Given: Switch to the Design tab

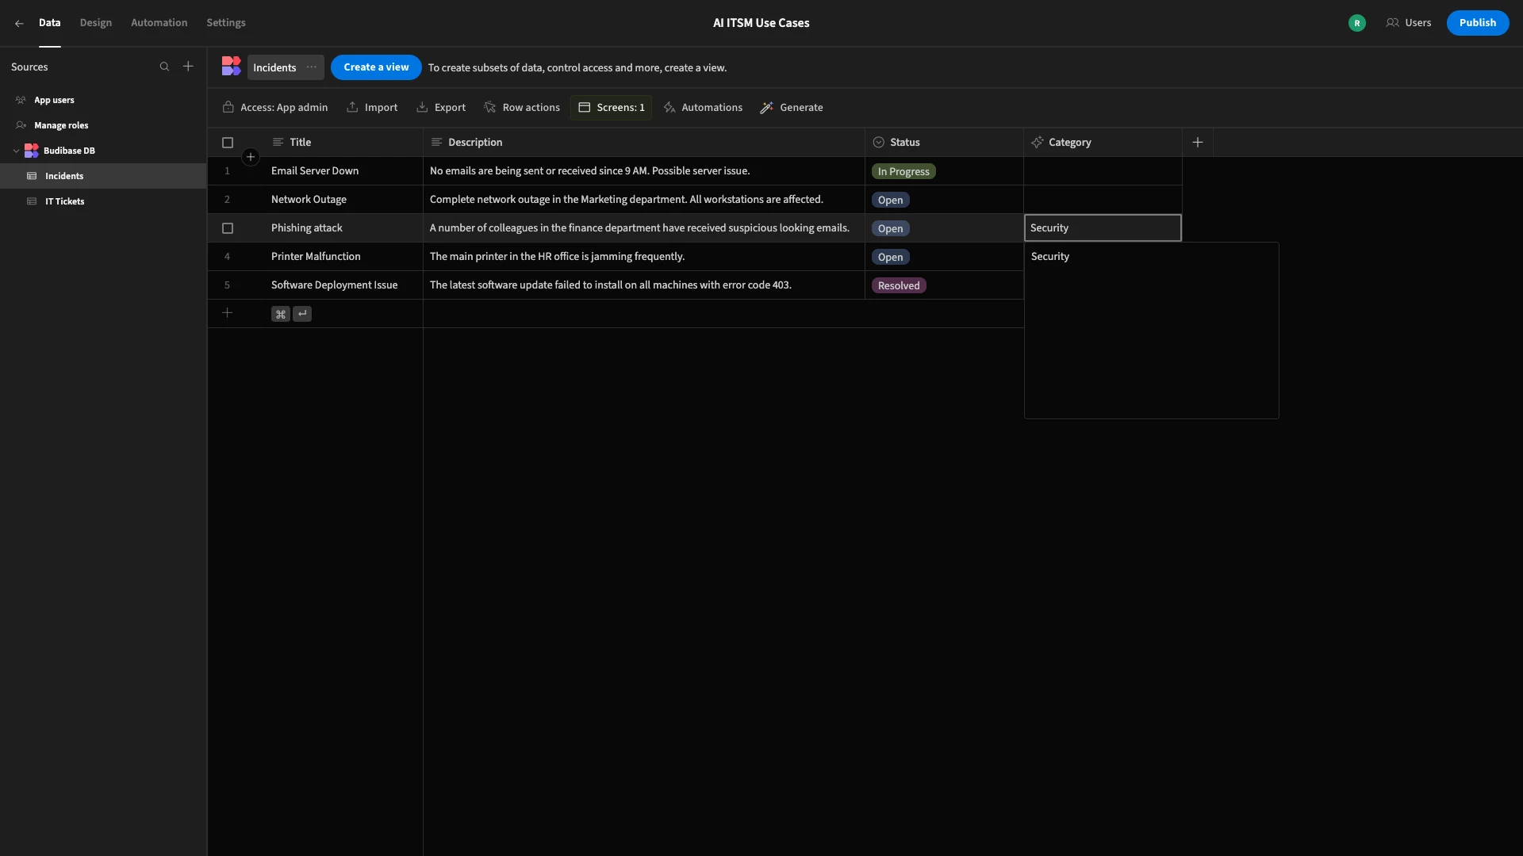Looking at the screenshot, I should point(96,23).
